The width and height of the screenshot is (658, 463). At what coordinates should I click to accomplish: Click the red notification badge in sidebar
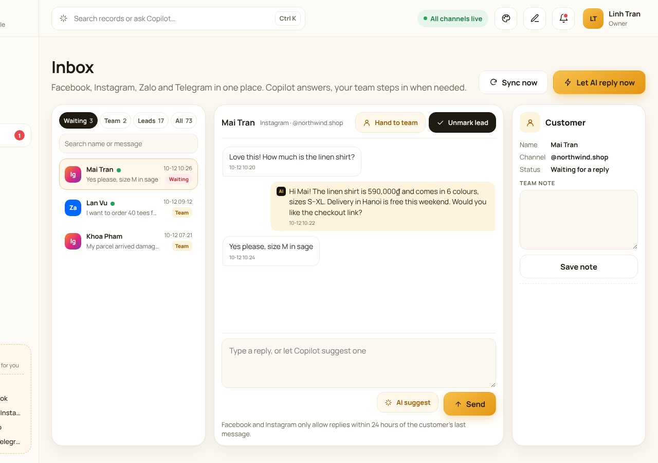pyautogui.click(x=20, y=136)
